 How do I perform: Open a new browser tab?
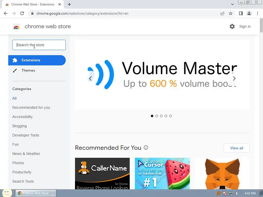click(x=69, y=4)
